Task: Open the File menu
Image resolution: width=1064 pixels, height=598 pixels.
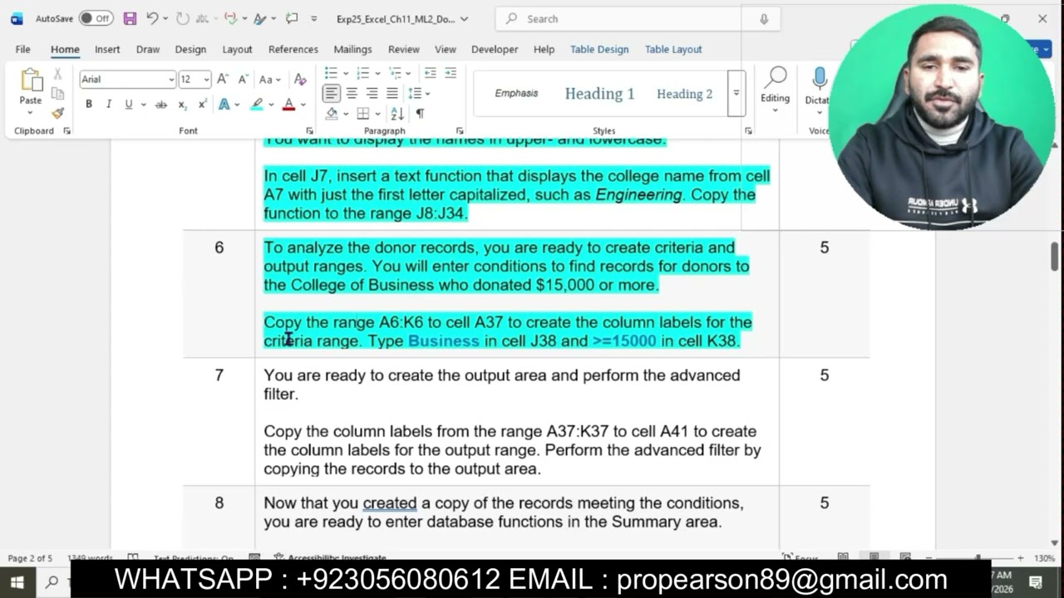Action: pos(22,49)
